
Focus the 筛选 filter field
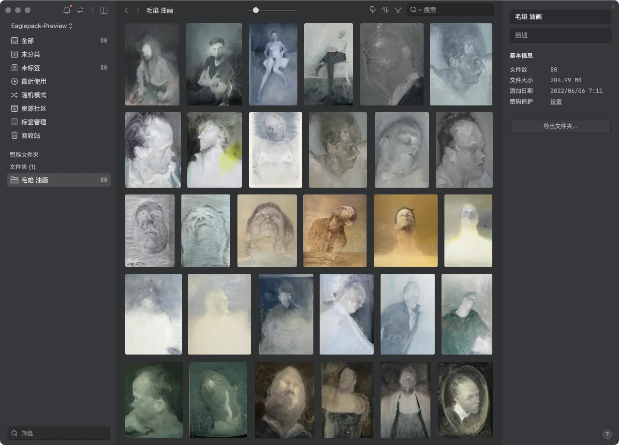tap(59, 433)
